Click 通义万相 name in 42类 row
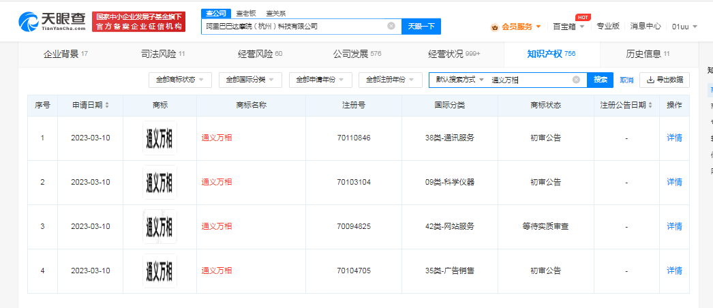Viewport: 713px width, 308px height. [217, 226]
